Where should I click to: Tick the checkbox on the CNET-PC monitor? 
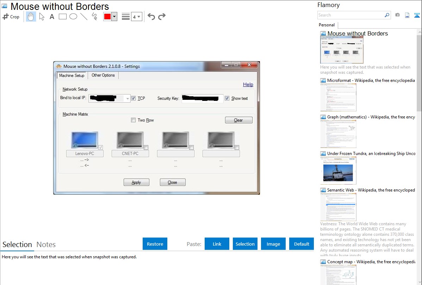(146, 147)
